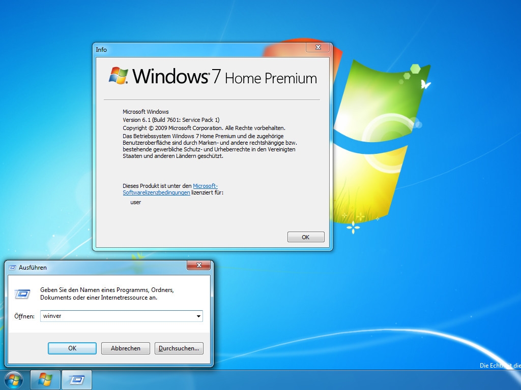Screen dimensions: 521x390
Task: Expand the Öffnen combo box dropdown arrow
Action: 198,316
